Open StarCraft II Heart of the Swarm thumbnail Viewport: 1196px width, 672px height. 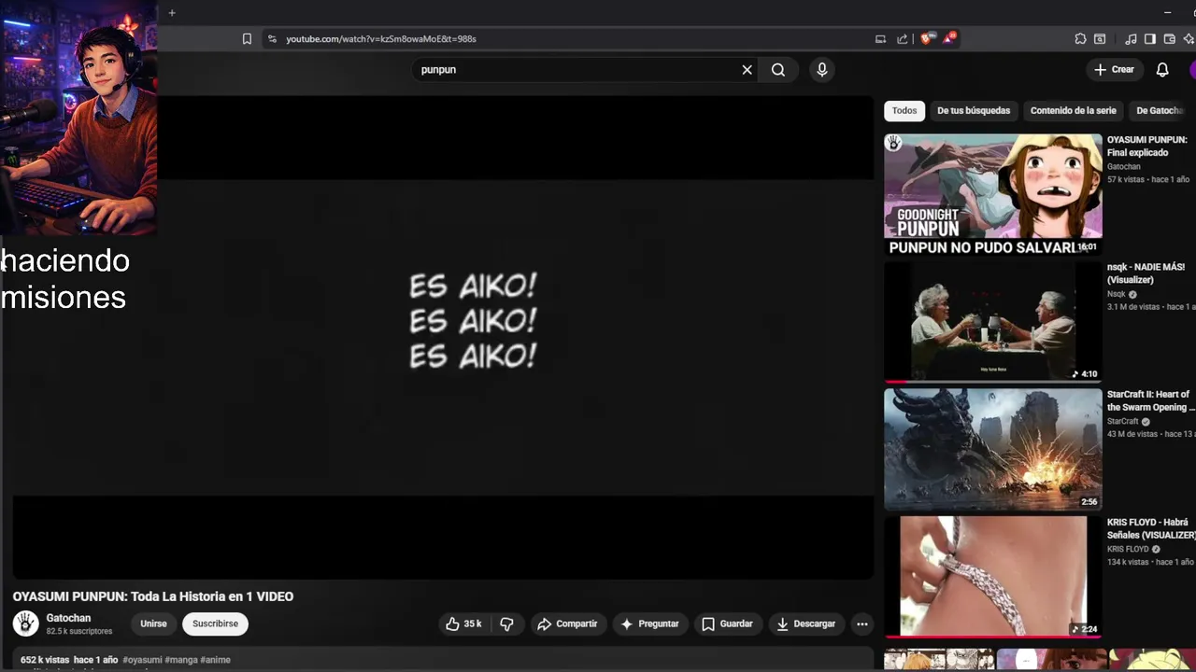993,450
